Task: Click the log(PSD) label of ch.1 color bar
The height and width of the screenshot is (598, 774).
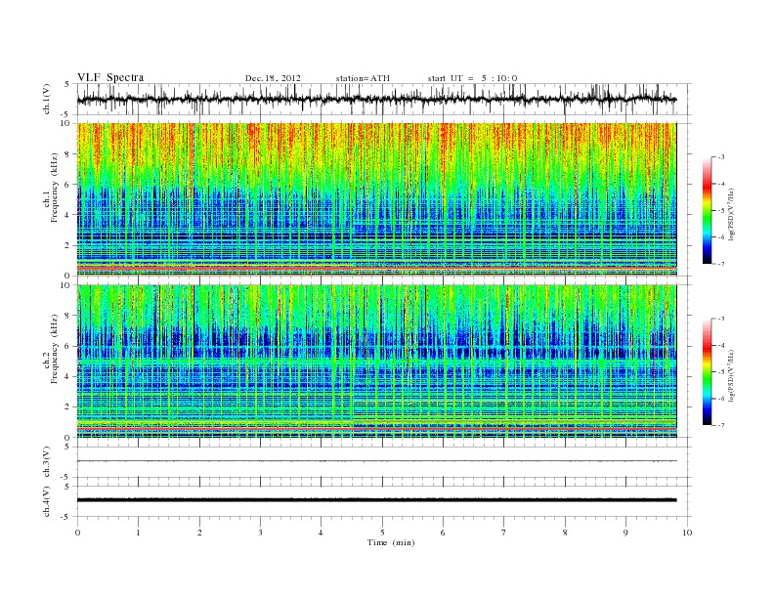Action: pyautogui.click(x=733, y=213)
